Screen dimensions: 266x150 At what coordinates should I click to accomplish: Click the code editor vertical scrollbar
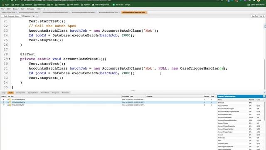pos(265,75)
